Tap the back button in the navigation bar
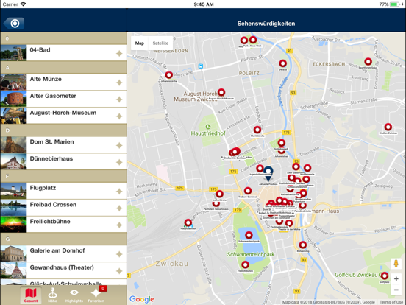The image size is (406, 305). point(14,24)
